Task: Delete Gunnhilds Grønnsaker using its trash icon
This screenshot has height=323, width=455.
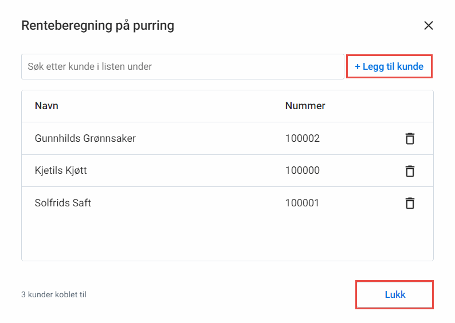Action: [x=410, y=138]
